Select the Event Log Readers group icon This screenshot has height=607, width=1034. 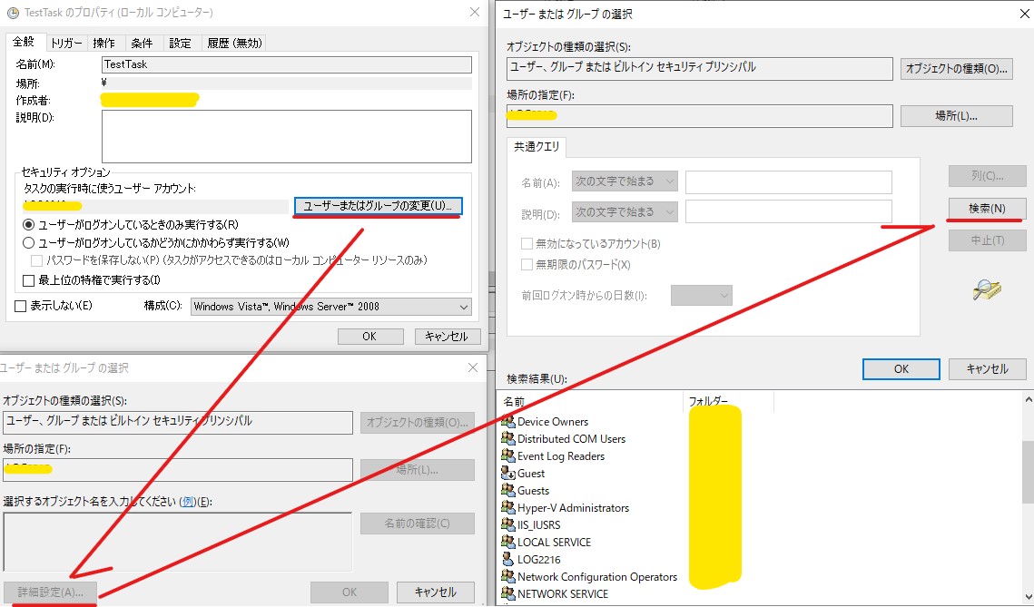507,455
